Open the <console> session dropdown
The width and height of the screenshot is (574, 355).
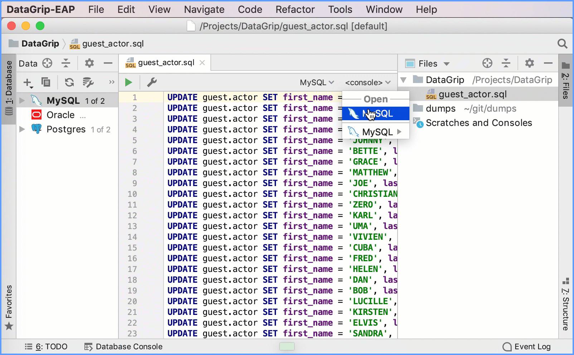click(x=368, y=83)
